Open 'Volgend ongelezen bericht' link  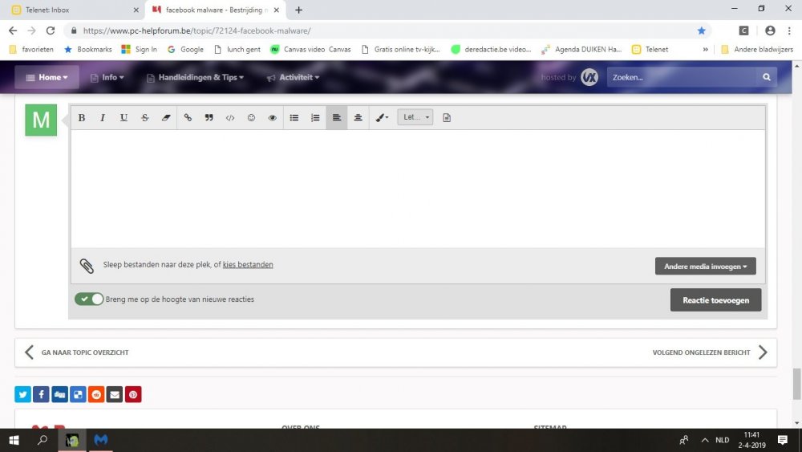pos(710,352)
